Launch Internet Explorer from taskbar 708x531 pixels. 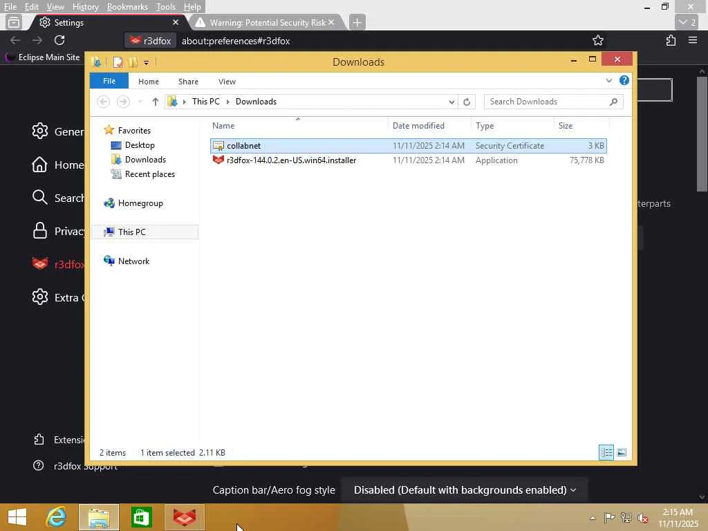coord(57,517)
